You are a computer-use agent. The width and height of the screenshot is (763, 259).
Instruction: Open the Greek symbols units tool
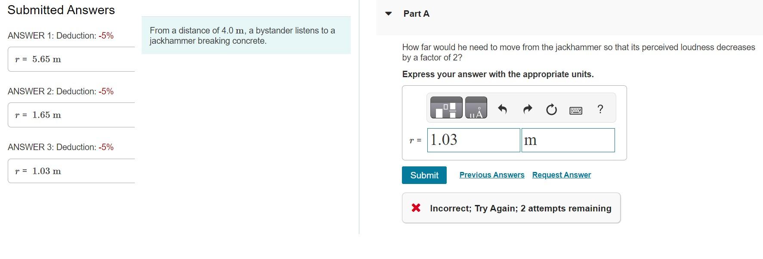(x=476, y=108)
